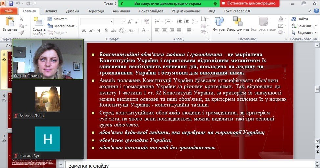
Task: Switch to the Вставка tab
Action: point(51,11)
